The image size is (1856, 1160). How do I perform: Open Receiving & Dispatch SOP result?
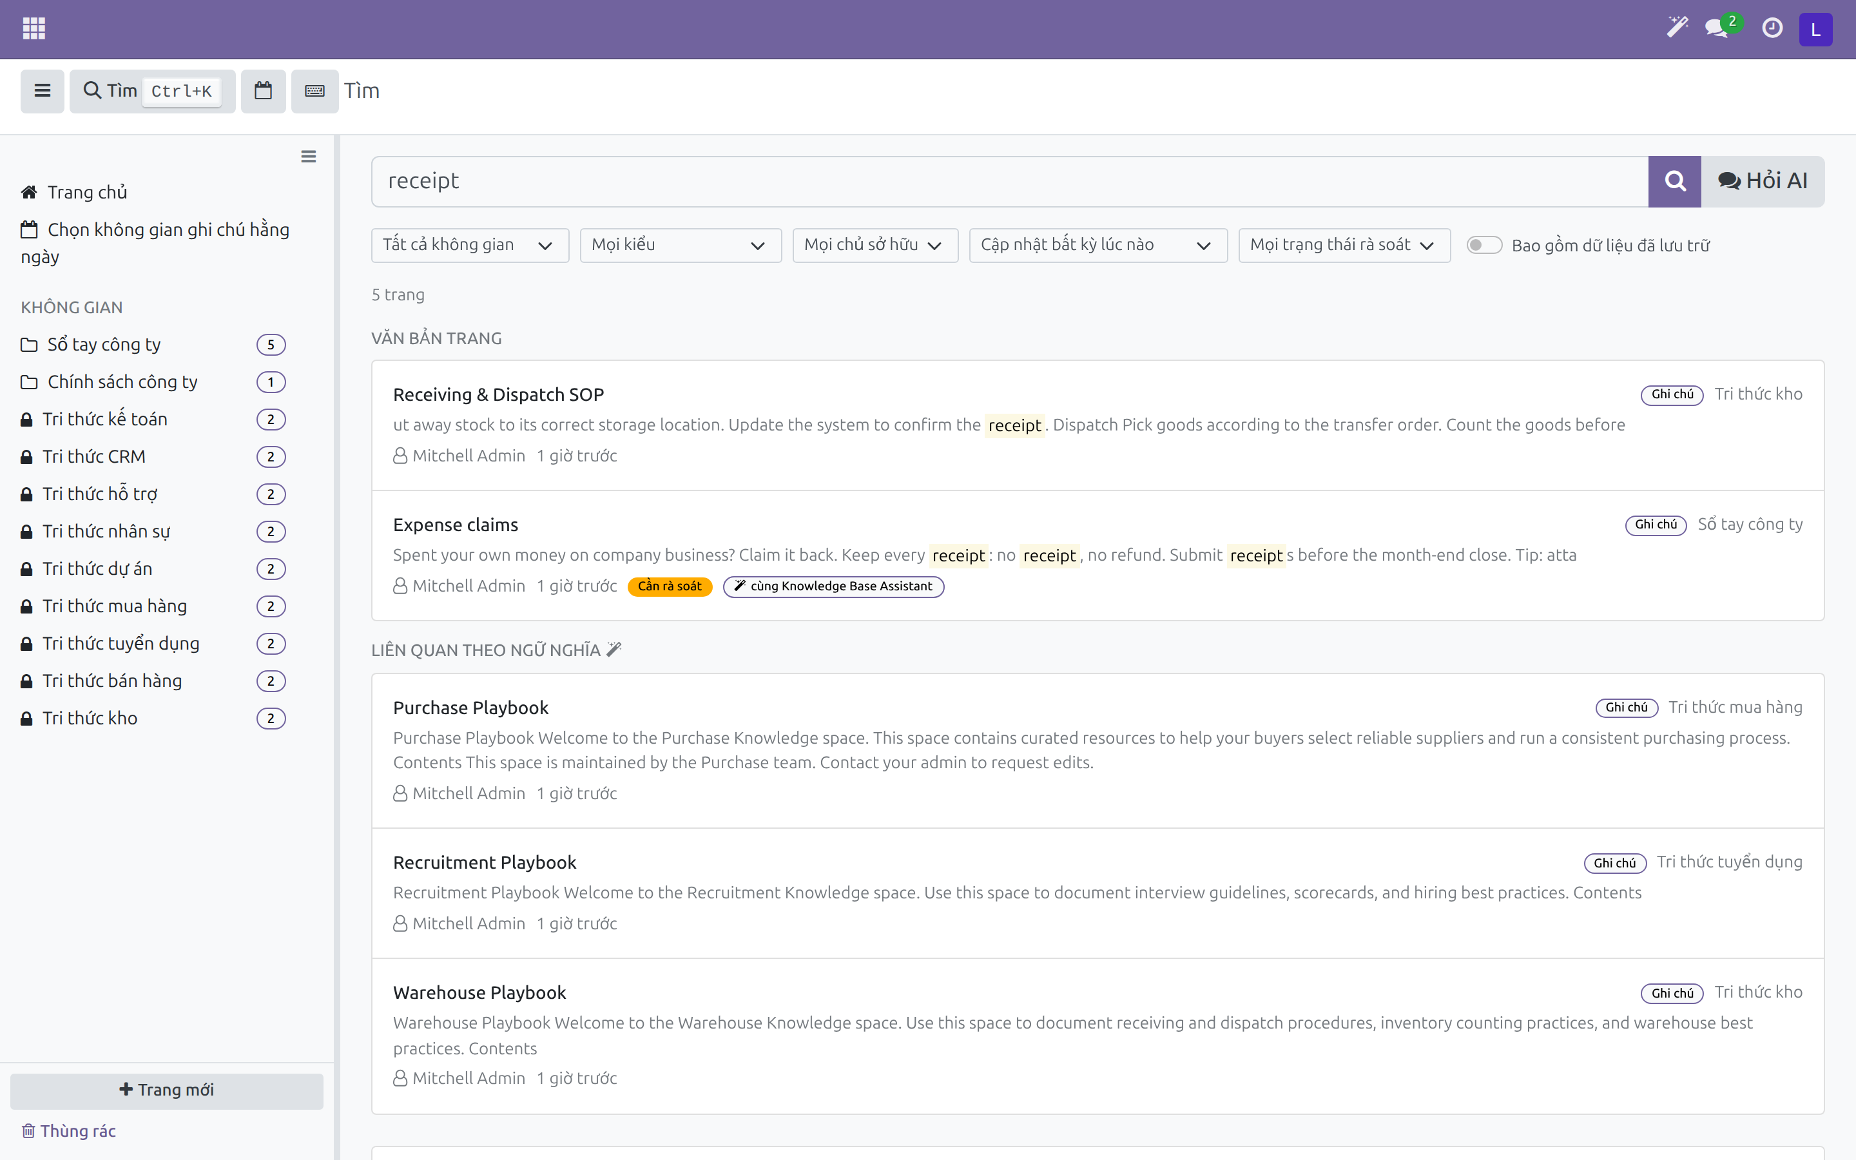[499, 394]
